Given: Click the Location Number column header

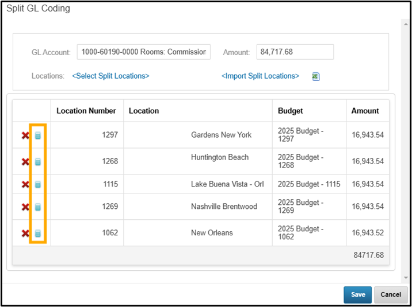Looking at the screenshot, I should click(86, 111).
